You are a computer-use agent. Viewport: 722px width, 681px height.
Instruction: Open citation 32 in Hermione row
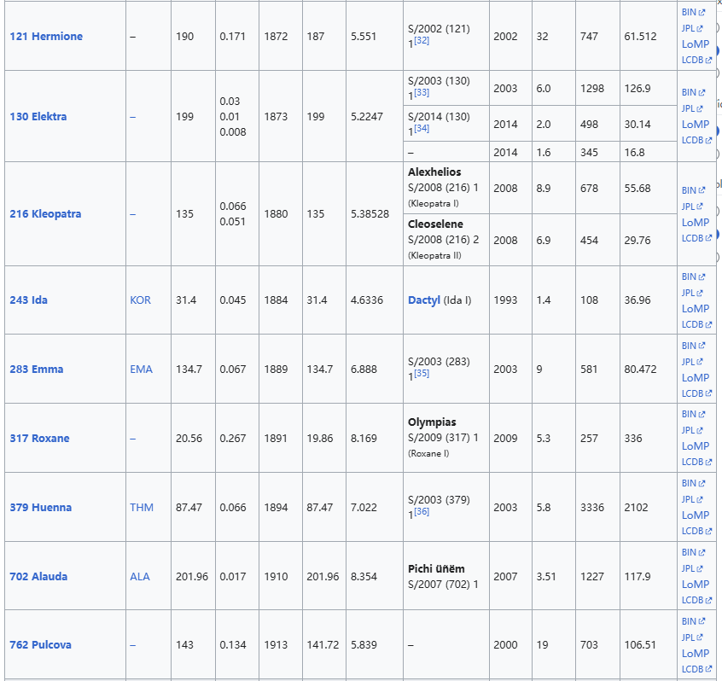click(x=422, y=40)
